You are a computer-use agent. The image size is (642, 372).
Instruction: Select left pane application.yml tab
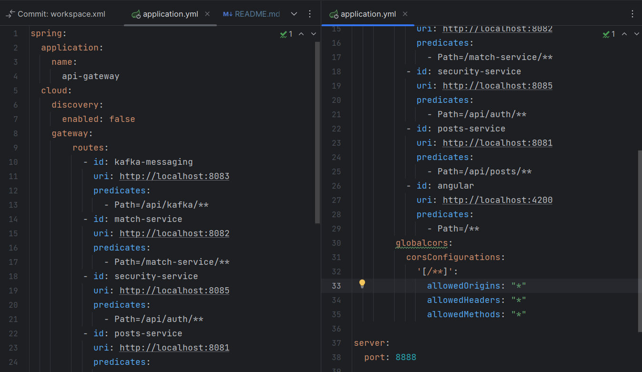(170, 14)
